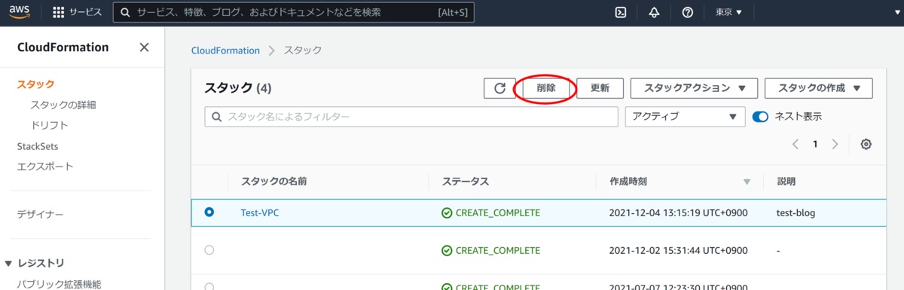Open エクスポート in the sidebar
The height and width of the screenshot is (290, 904).
(44, 166)
